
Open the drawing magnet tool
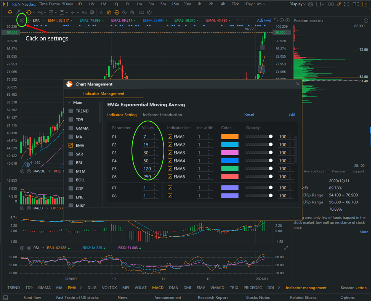109,13
